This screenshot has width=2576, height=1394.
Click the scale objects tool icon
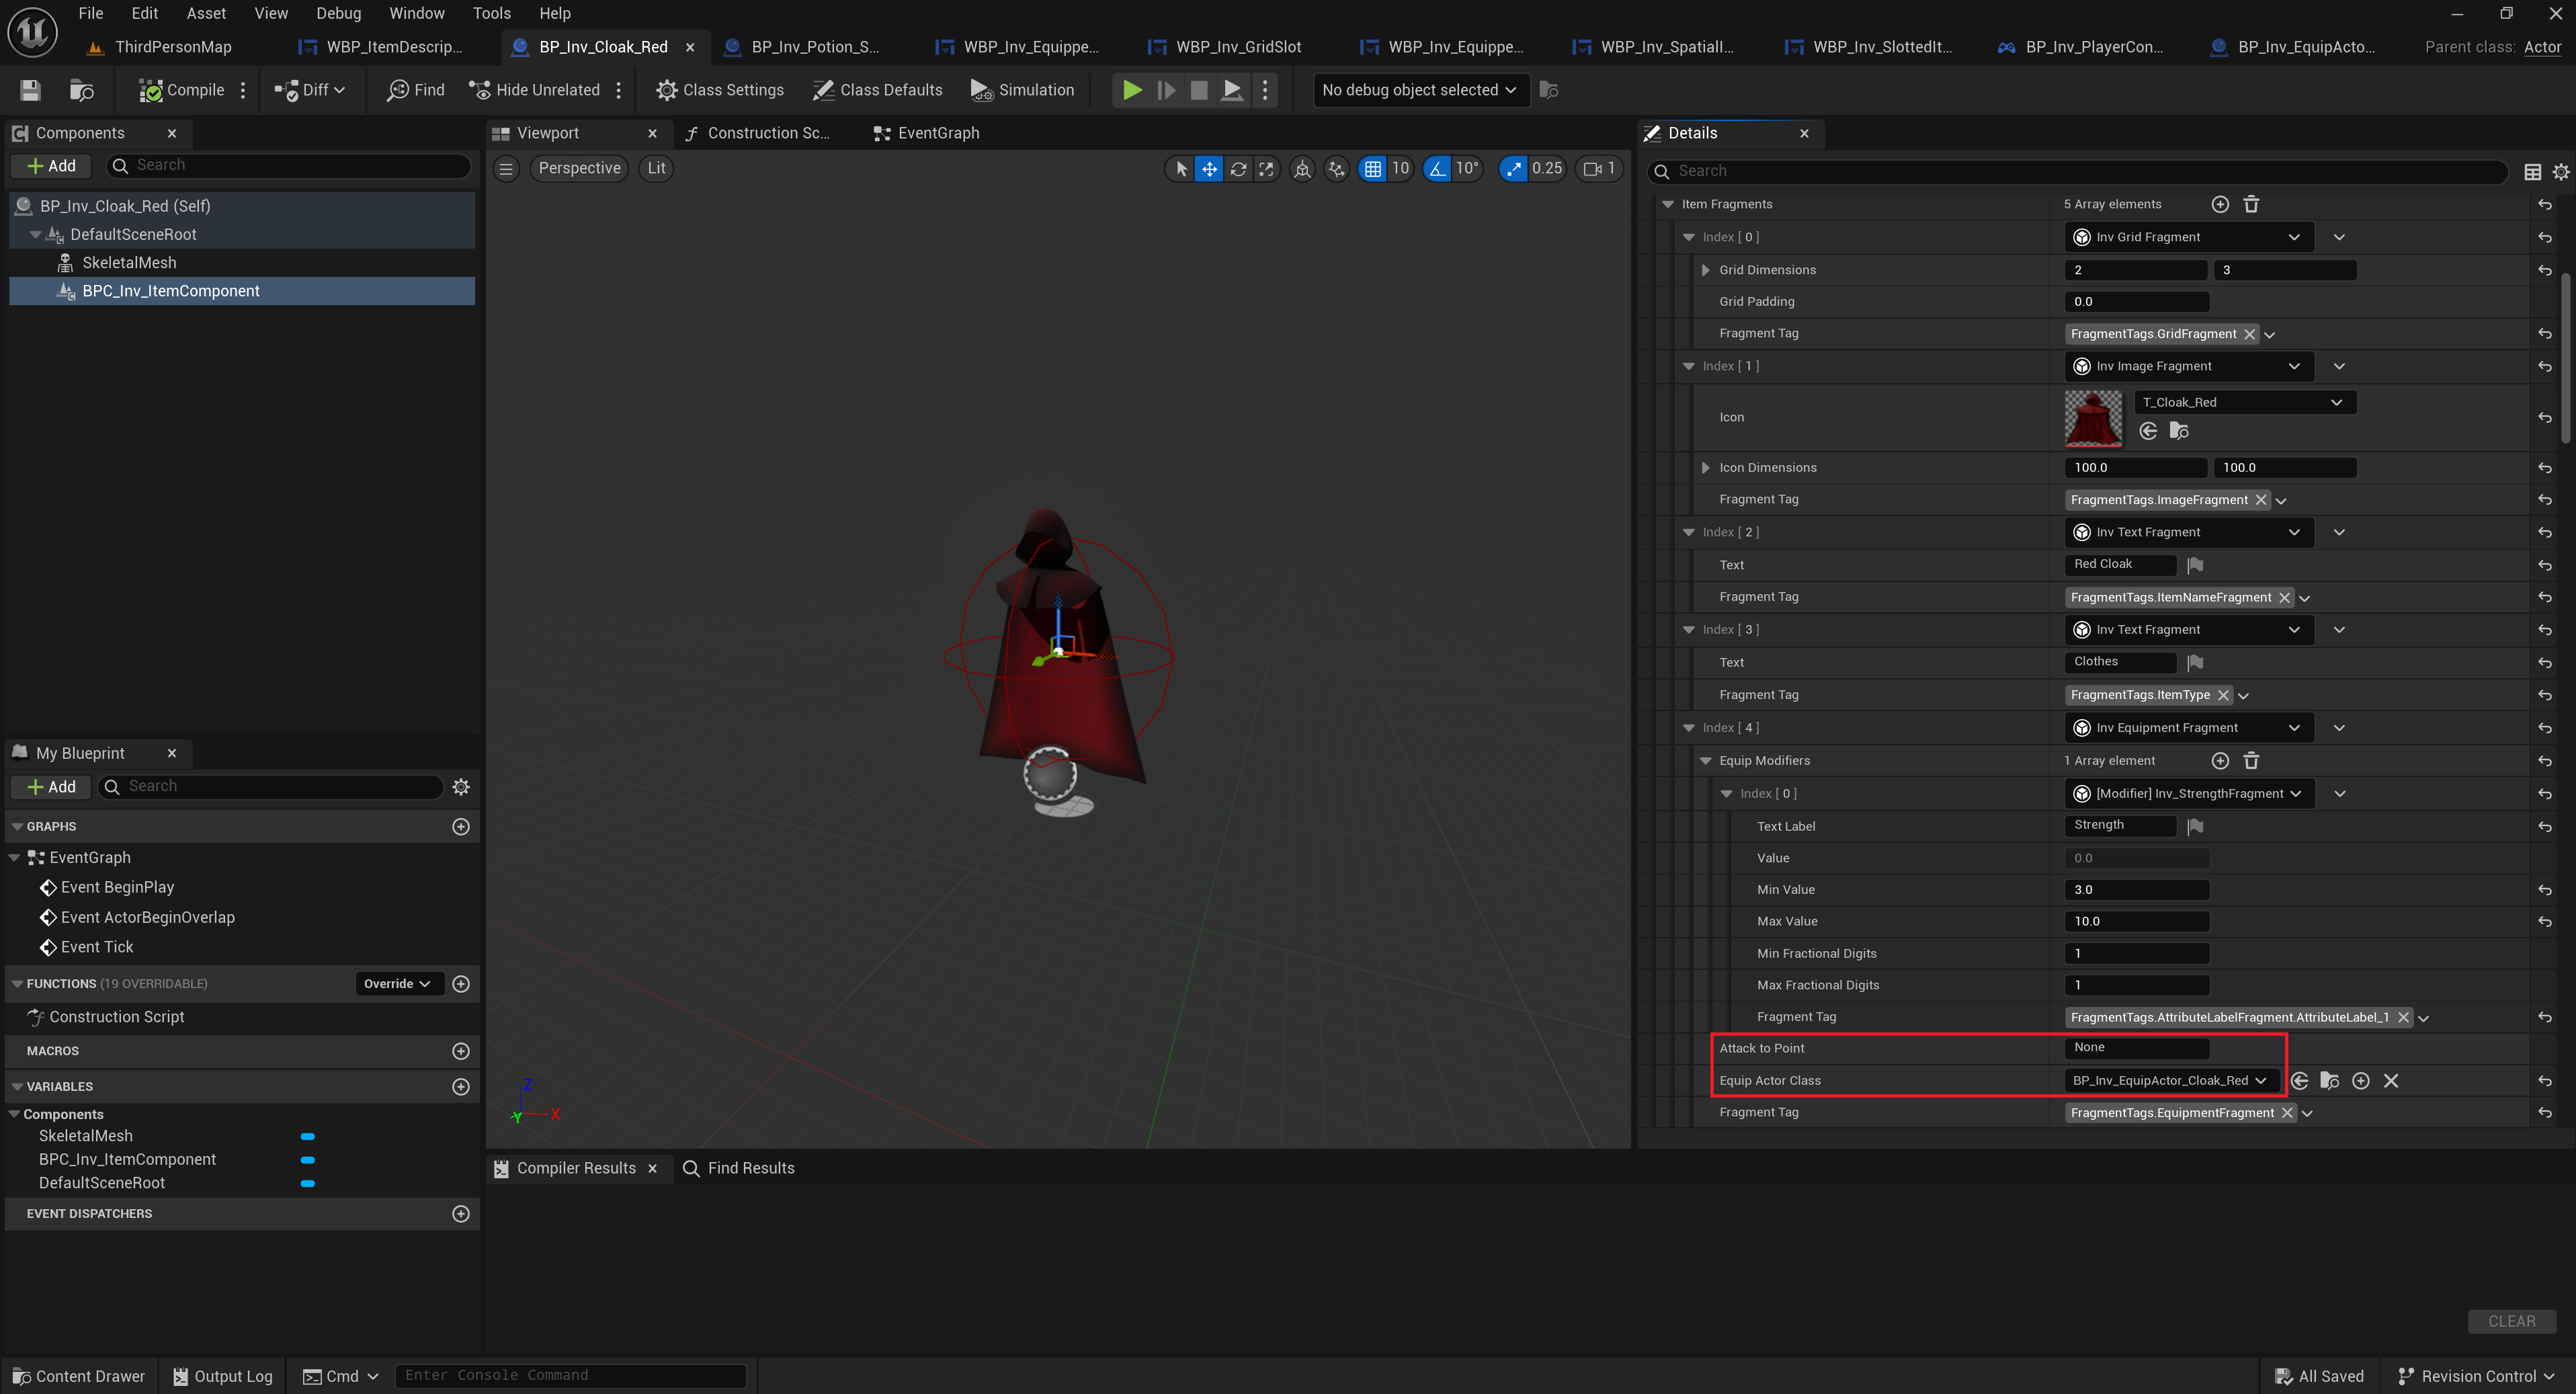tap(1266, 169)
